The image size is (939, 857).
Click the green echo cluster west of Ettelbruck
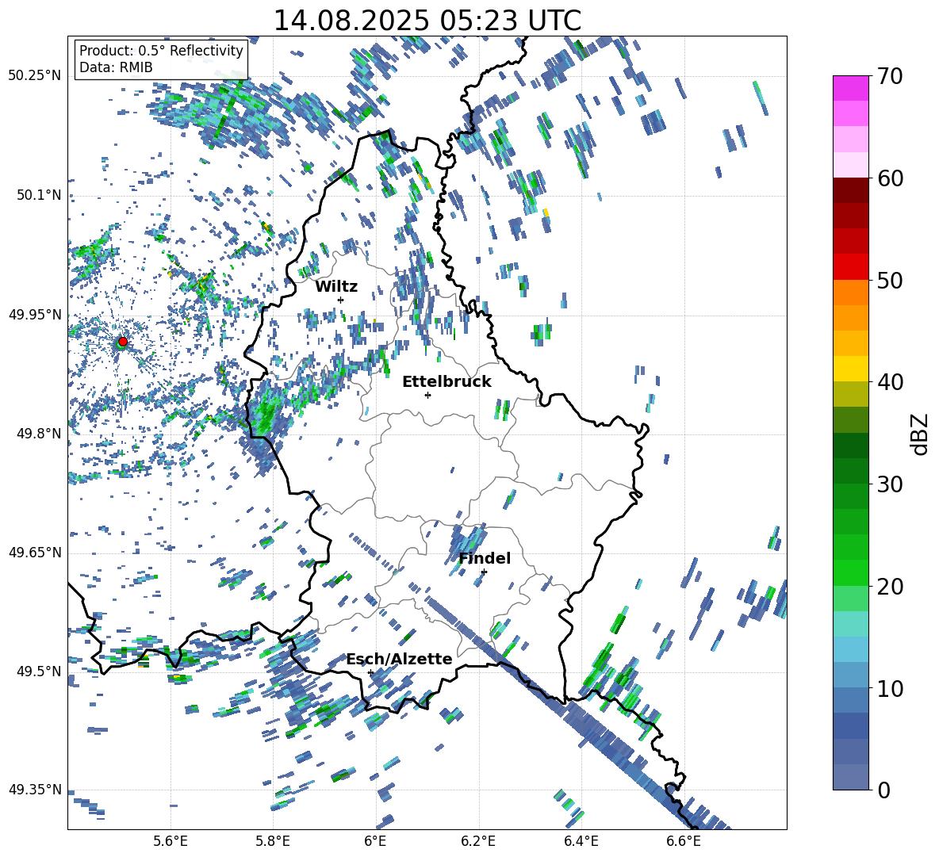[266, 414]
